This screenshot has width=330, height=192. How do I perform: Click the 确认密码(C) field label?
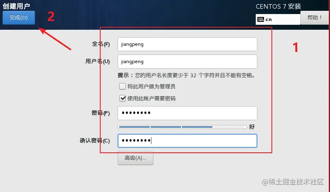coord(95,140)
